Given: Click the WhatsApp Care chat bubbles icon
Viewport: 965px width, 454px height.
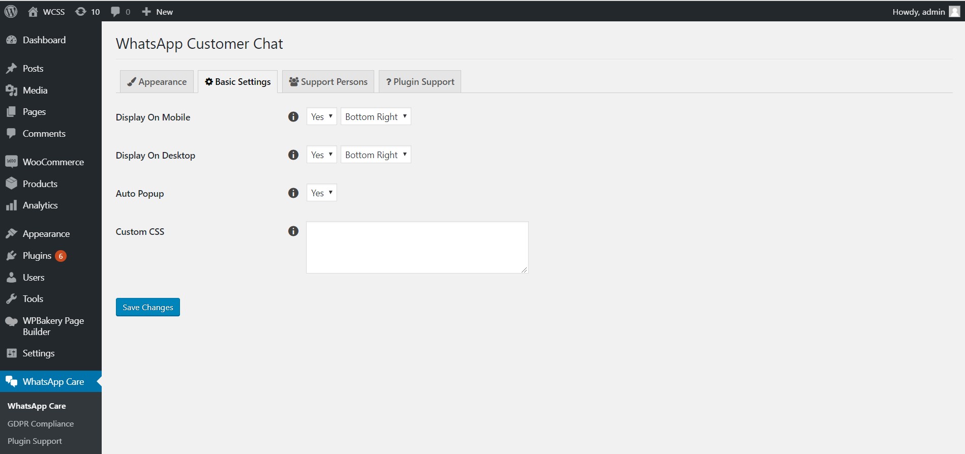Looking at the screenshot, I should [x=11, y=382].
